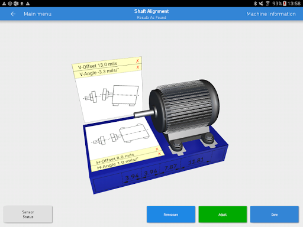
Task: Open Sensor Status
Action: (28, 215)
